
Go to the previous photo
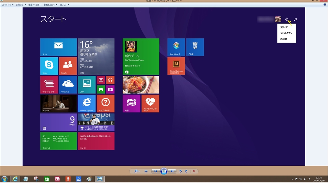point(155,171)
